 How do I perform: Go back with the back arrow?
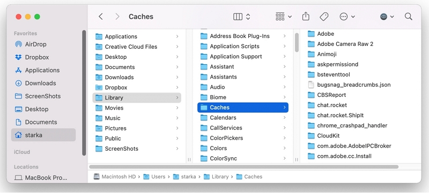click(101, 17)
